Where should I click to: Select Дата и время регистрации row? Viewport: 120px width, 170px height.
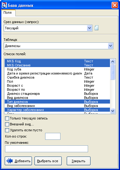click(57, 73)
